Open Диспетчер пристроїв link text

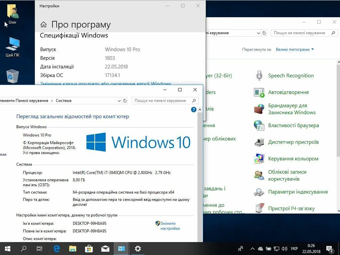point(293,142)
